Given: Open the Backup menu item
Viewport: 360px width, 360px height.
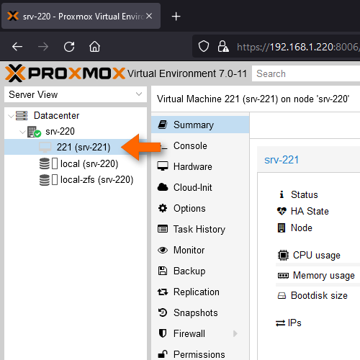Looking at the screenshot, I should point(200,271).
